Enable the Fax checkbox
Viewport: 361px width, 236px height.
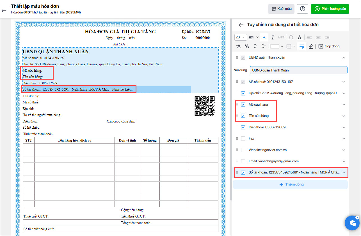click(x=243, y=138)
